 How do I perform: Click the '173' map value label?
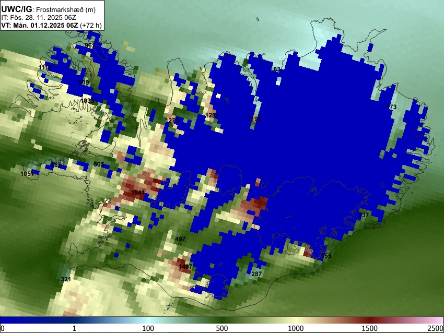tap(391, 107)
